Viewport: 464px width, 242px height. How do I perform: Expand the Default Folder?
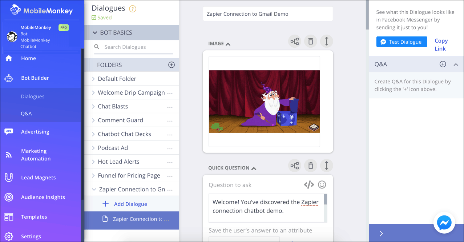(x=93, y=79)
